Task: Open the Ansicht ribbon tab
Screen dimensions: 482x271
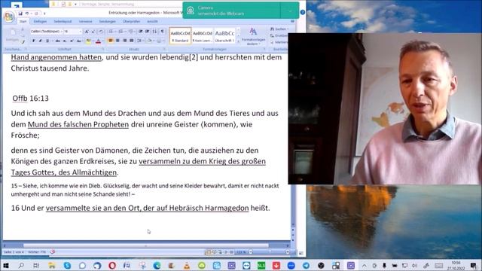Action: [x=152, y=22]
